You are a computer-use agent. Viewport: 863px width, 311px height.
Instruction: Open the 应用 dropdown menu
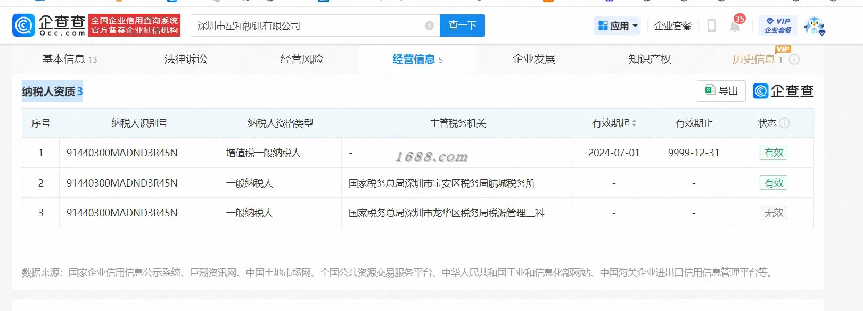click(618, 26)
